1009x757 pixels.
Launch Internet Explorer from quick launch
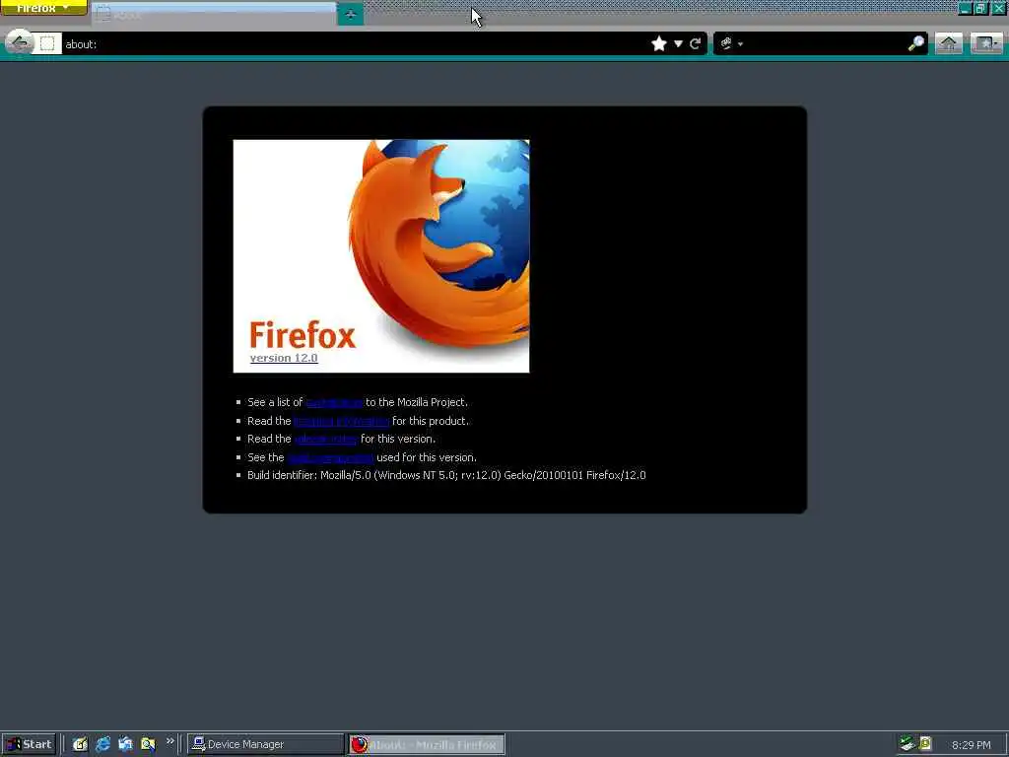point(102,744)
